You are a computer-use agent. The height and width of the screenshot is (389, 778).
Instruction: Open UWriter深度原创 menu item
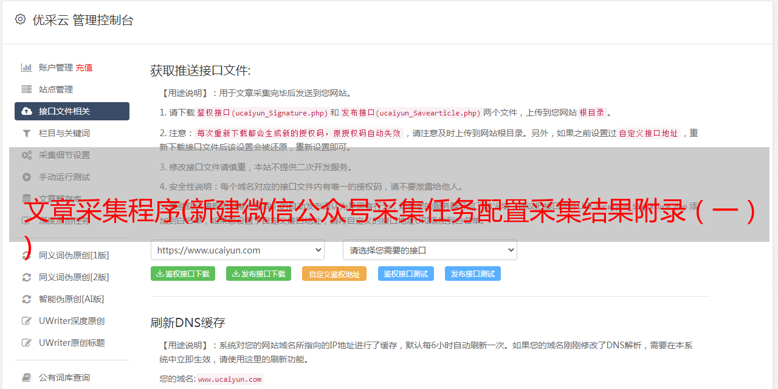(72, 321)
